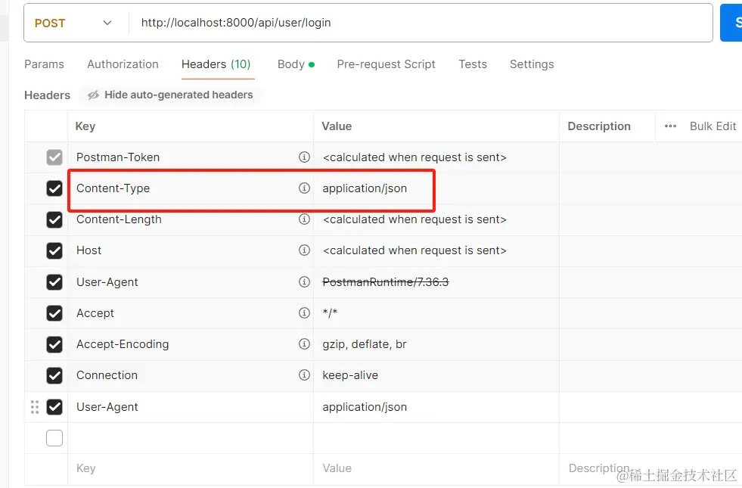
Task: Click the info icon beside Content-Length
Action: coord(304,219)
